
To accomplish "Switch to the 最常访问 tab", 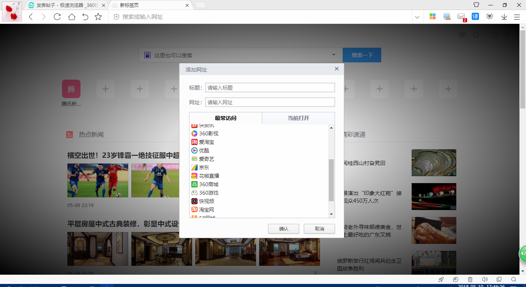I will coord(226,118).
